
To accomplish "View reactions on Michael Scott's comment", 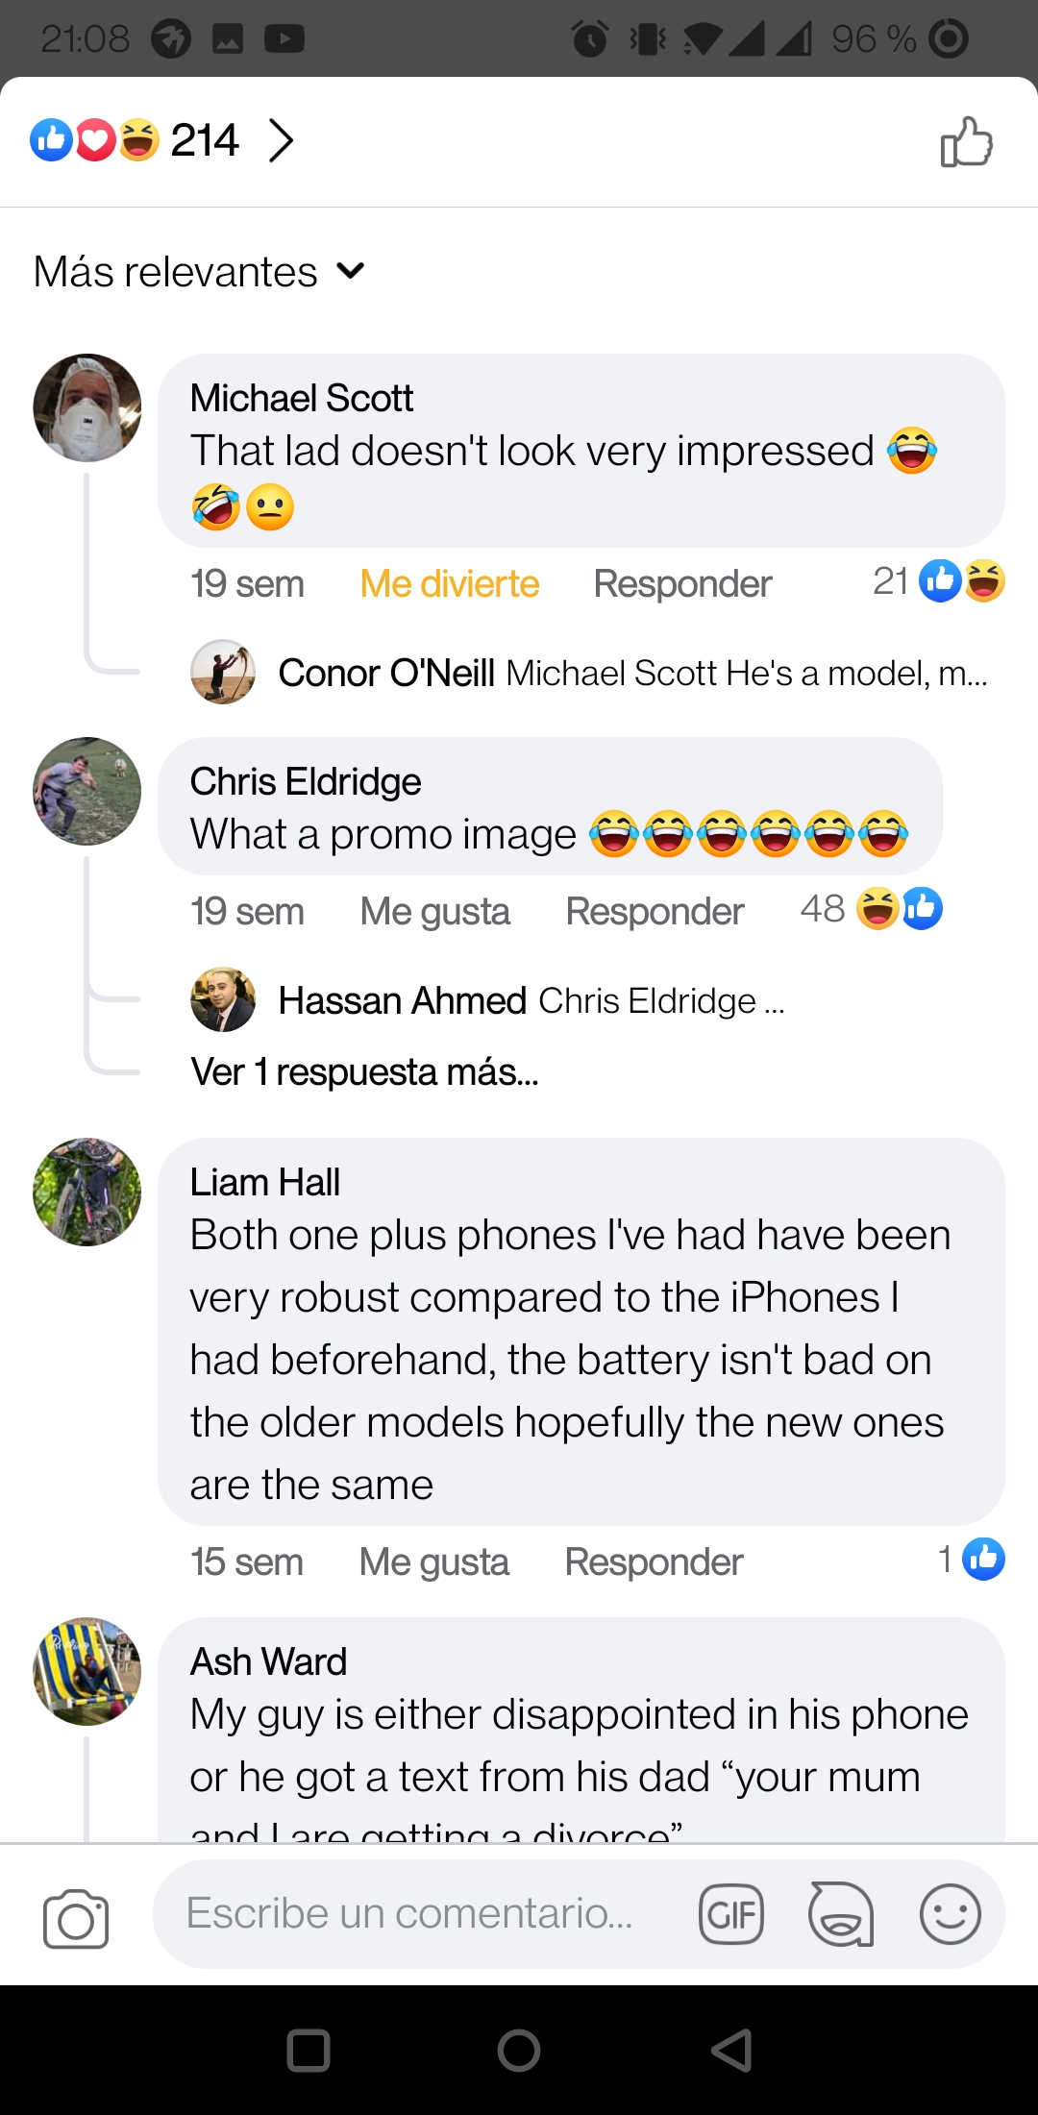I will tap(939, 580).
